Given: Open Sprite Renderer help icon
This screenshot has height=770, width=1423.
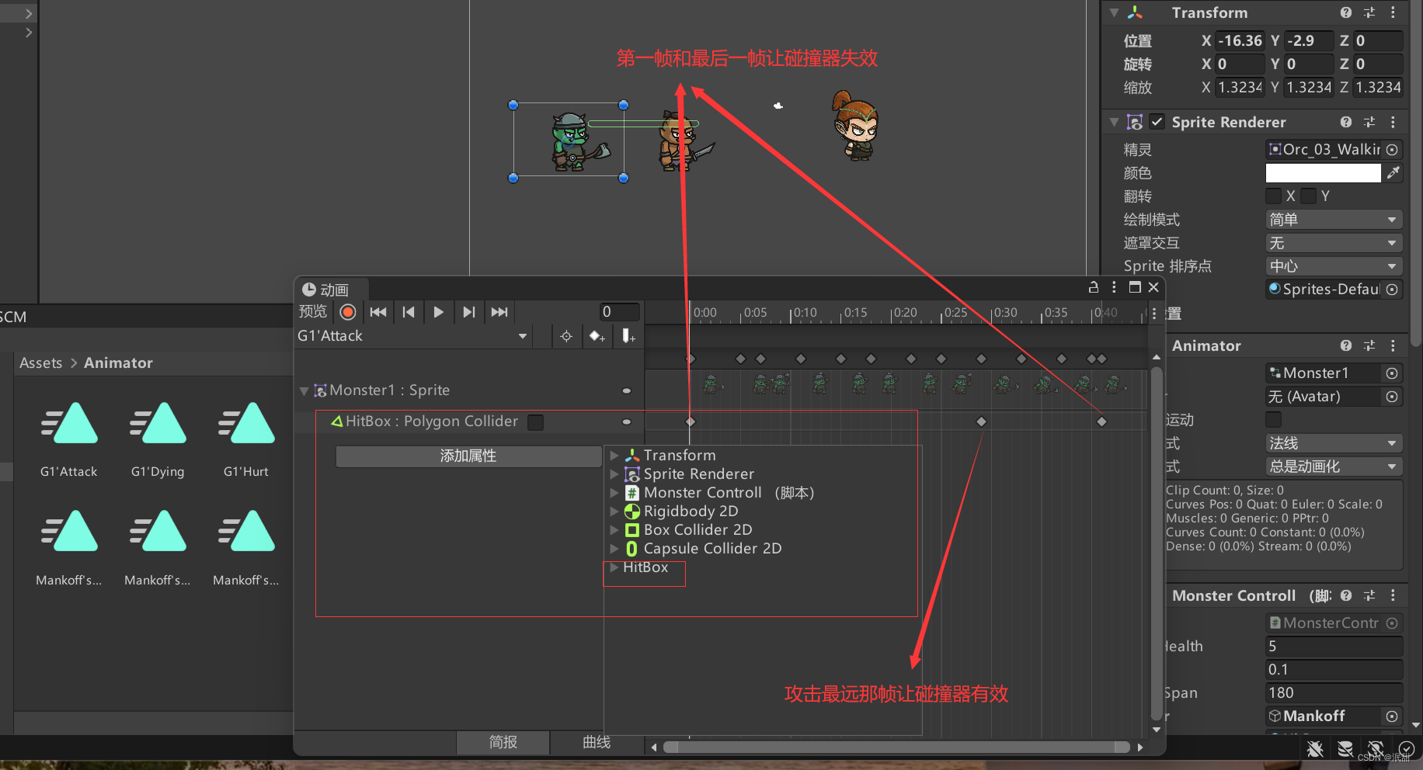Looking at the screenshot, I should click(1346, 122).
